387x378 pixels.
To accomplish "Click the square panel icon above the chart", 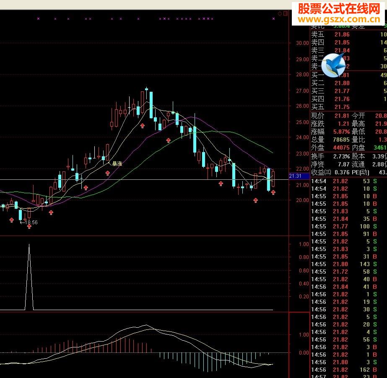I will 286,13.
